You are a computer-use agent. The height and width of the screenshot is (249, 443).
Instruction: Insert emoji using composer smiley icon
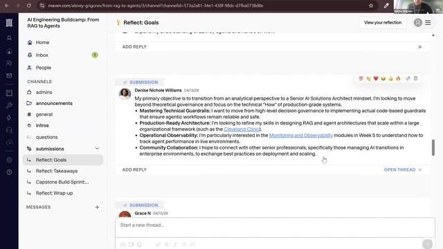click(x=140, y=244)
